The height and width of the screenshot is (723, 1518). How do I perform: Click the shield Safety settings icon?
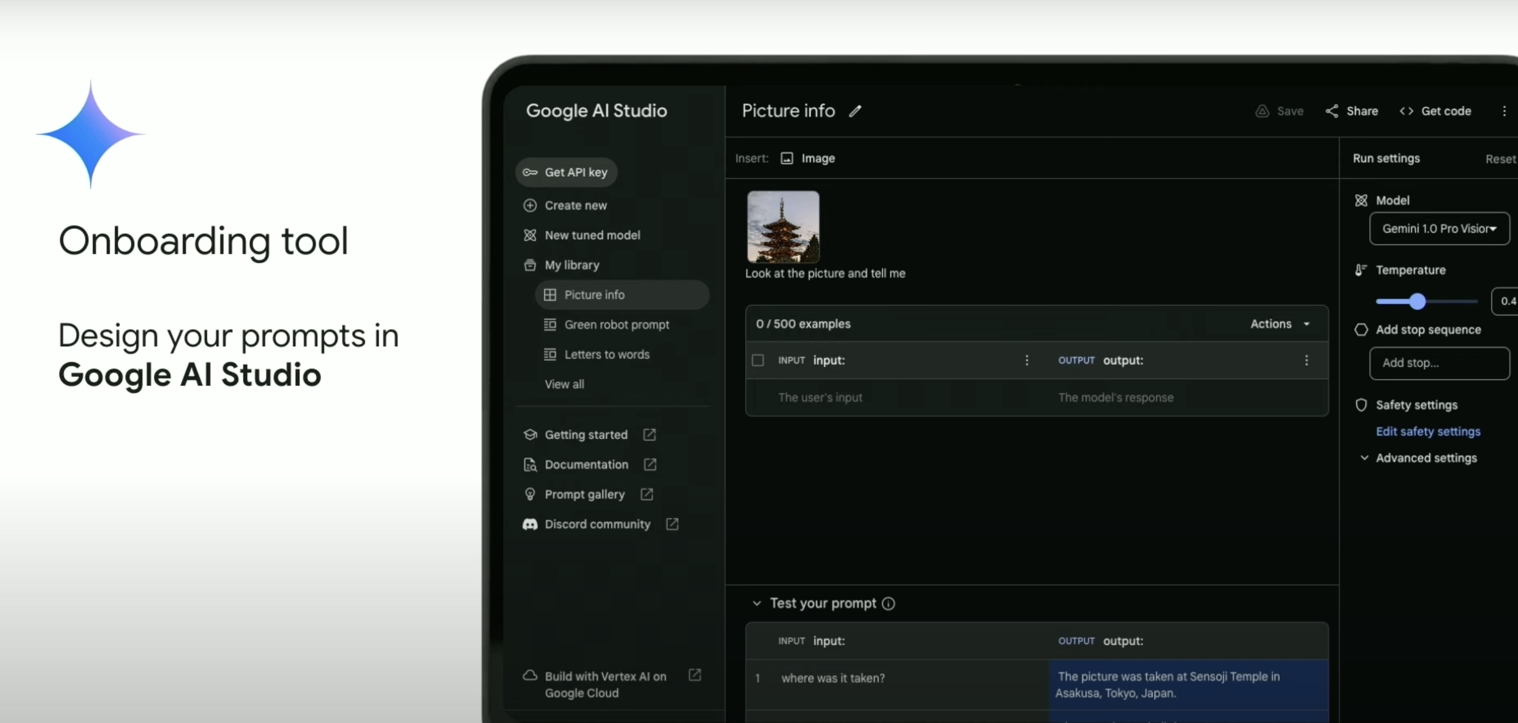click(1360, 405)
